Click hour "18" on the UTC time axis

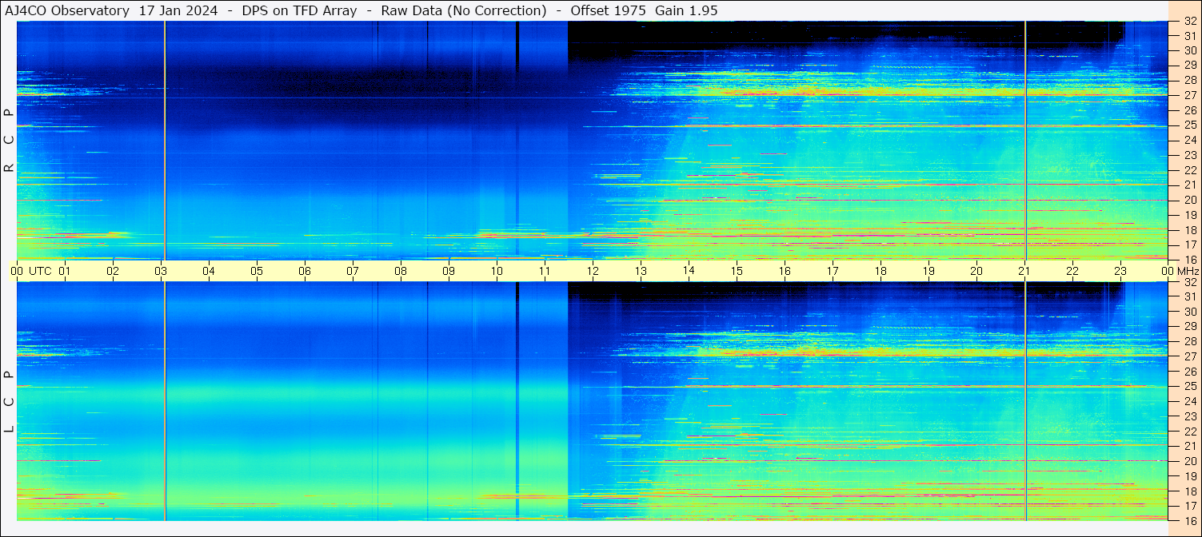click(x=881, y=271)
